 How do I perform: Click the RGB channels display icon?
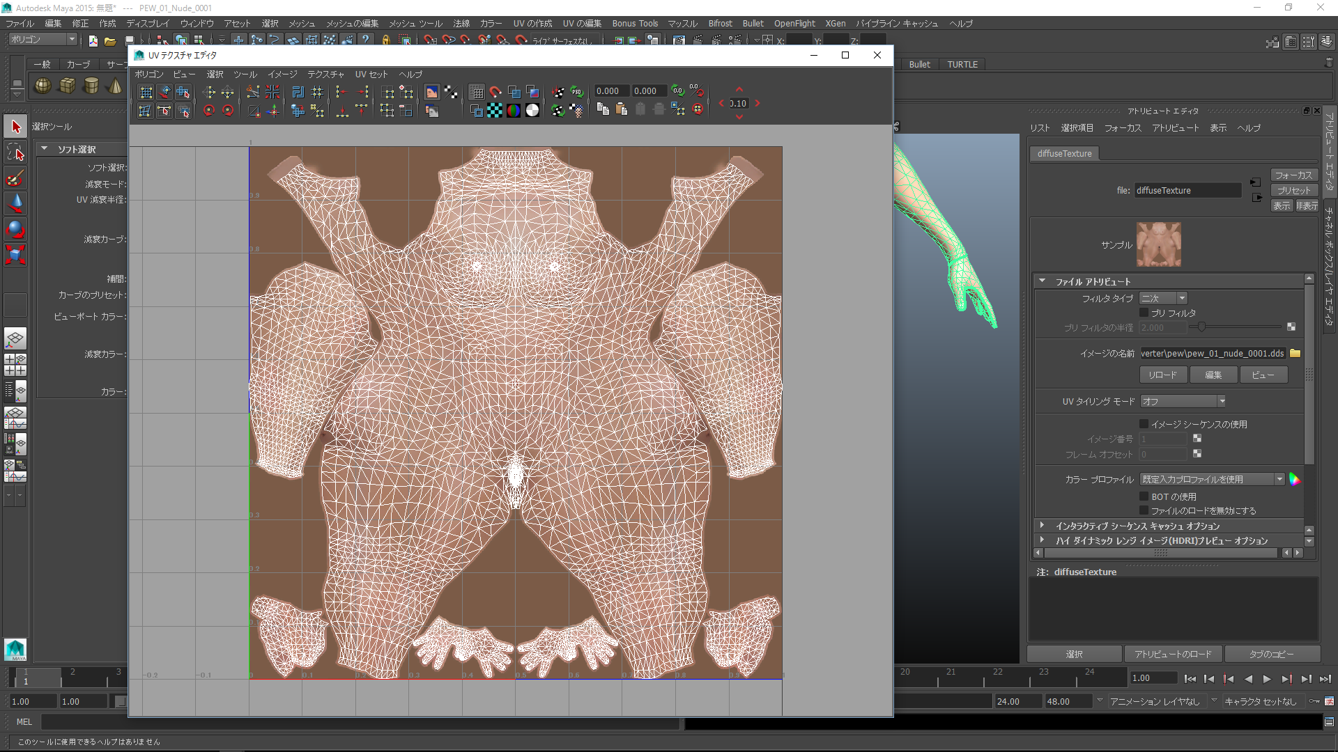click(x=514, y=110)
